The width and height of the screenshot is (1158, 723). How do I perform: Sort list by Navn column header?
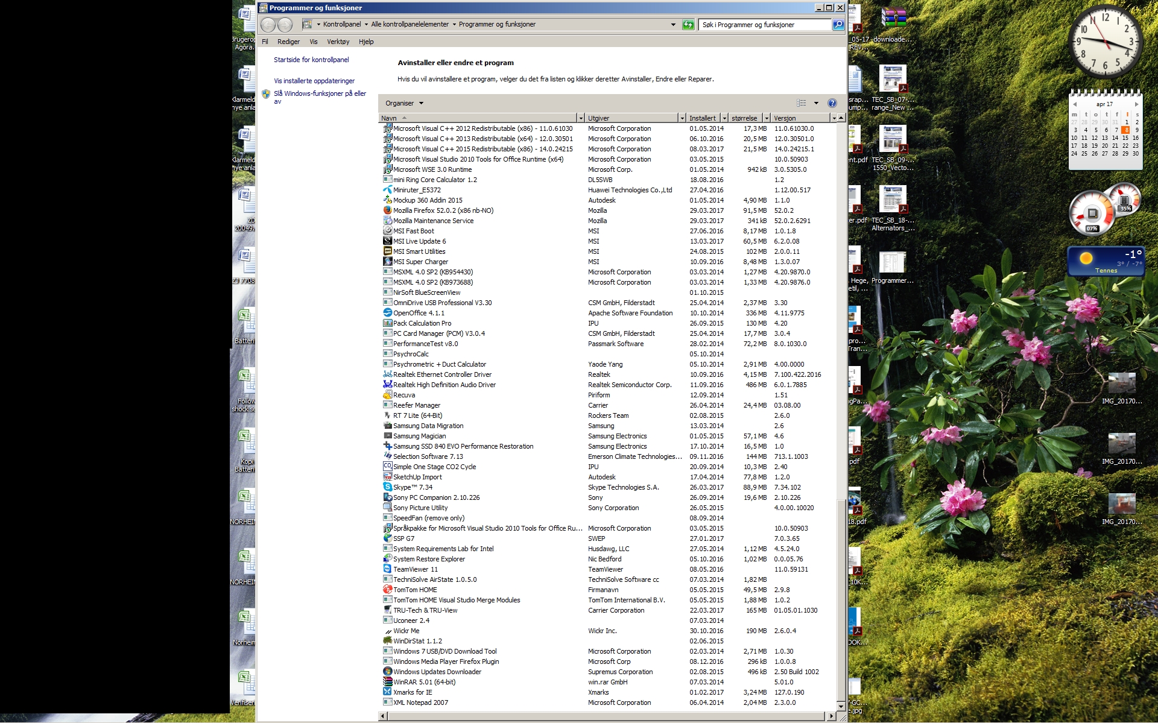coord(478,118)
